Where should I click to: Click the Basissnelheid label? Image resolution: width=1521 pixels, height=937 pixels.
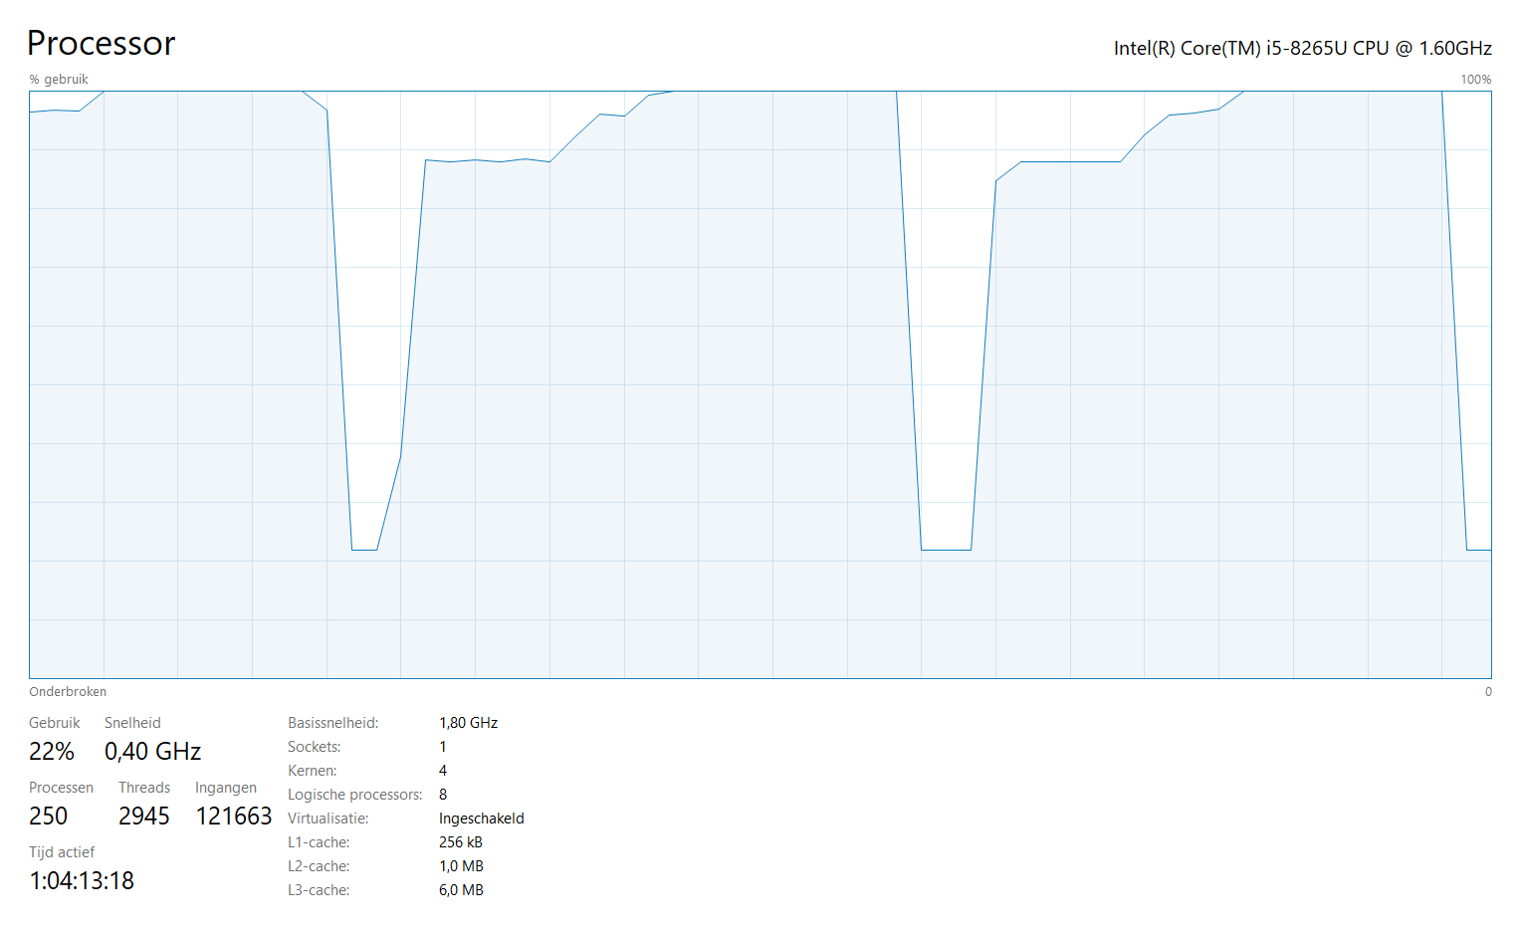tap(333, 723)
